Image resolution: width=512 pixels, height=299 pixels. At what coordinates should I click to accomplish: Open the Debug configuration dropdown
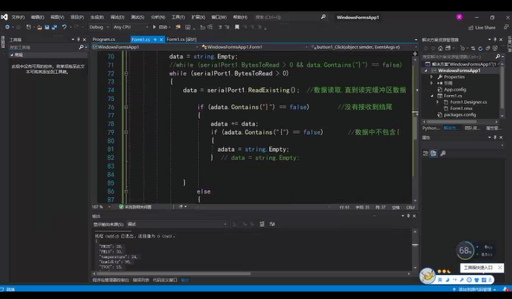tap(99, 28)
